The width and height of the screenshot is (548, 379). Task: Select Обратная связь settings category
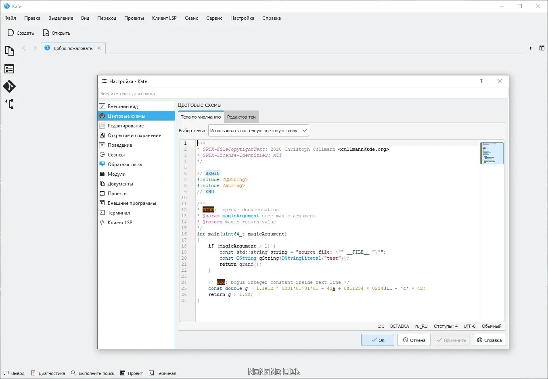pyautogui.click(x=136, y=165)
